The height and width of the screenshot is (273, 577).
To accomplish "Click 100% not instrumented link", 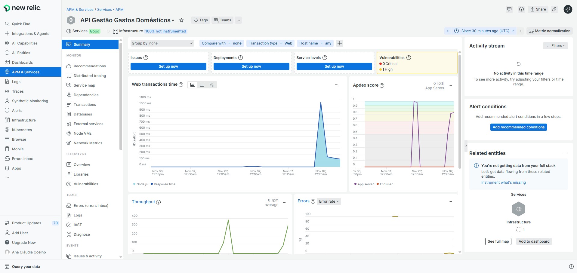I will pyautogui.click(x=166, y=31).
